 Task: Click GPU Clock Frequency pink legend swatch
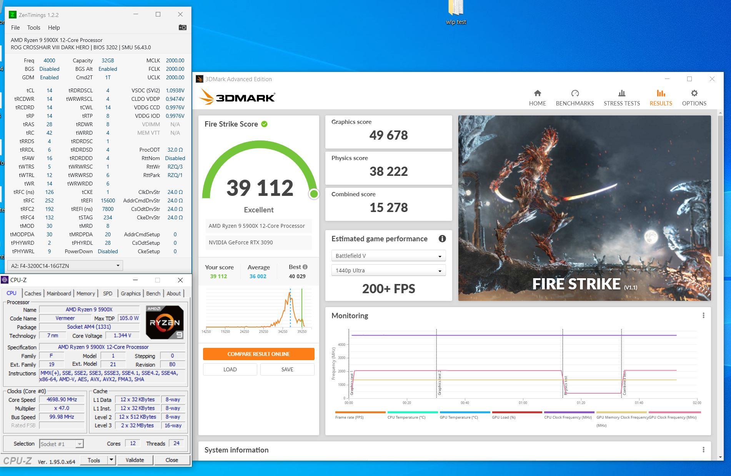tap(675, 412)
